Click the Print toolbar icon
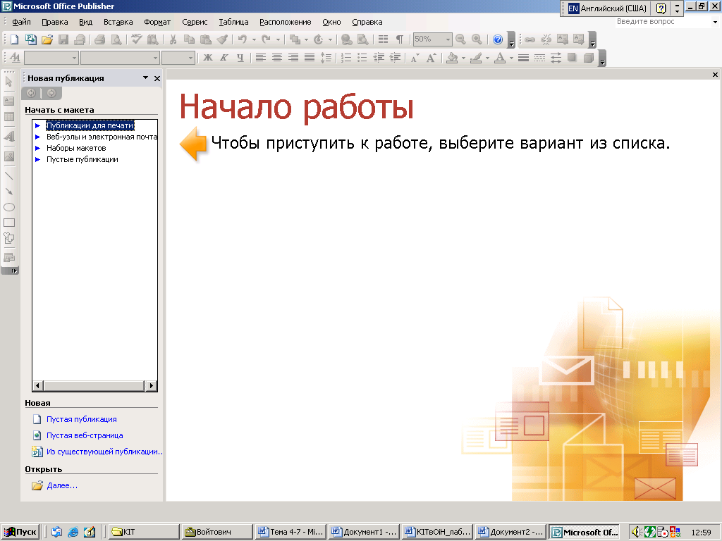722x541 pixels. click(x=100, y=39)
